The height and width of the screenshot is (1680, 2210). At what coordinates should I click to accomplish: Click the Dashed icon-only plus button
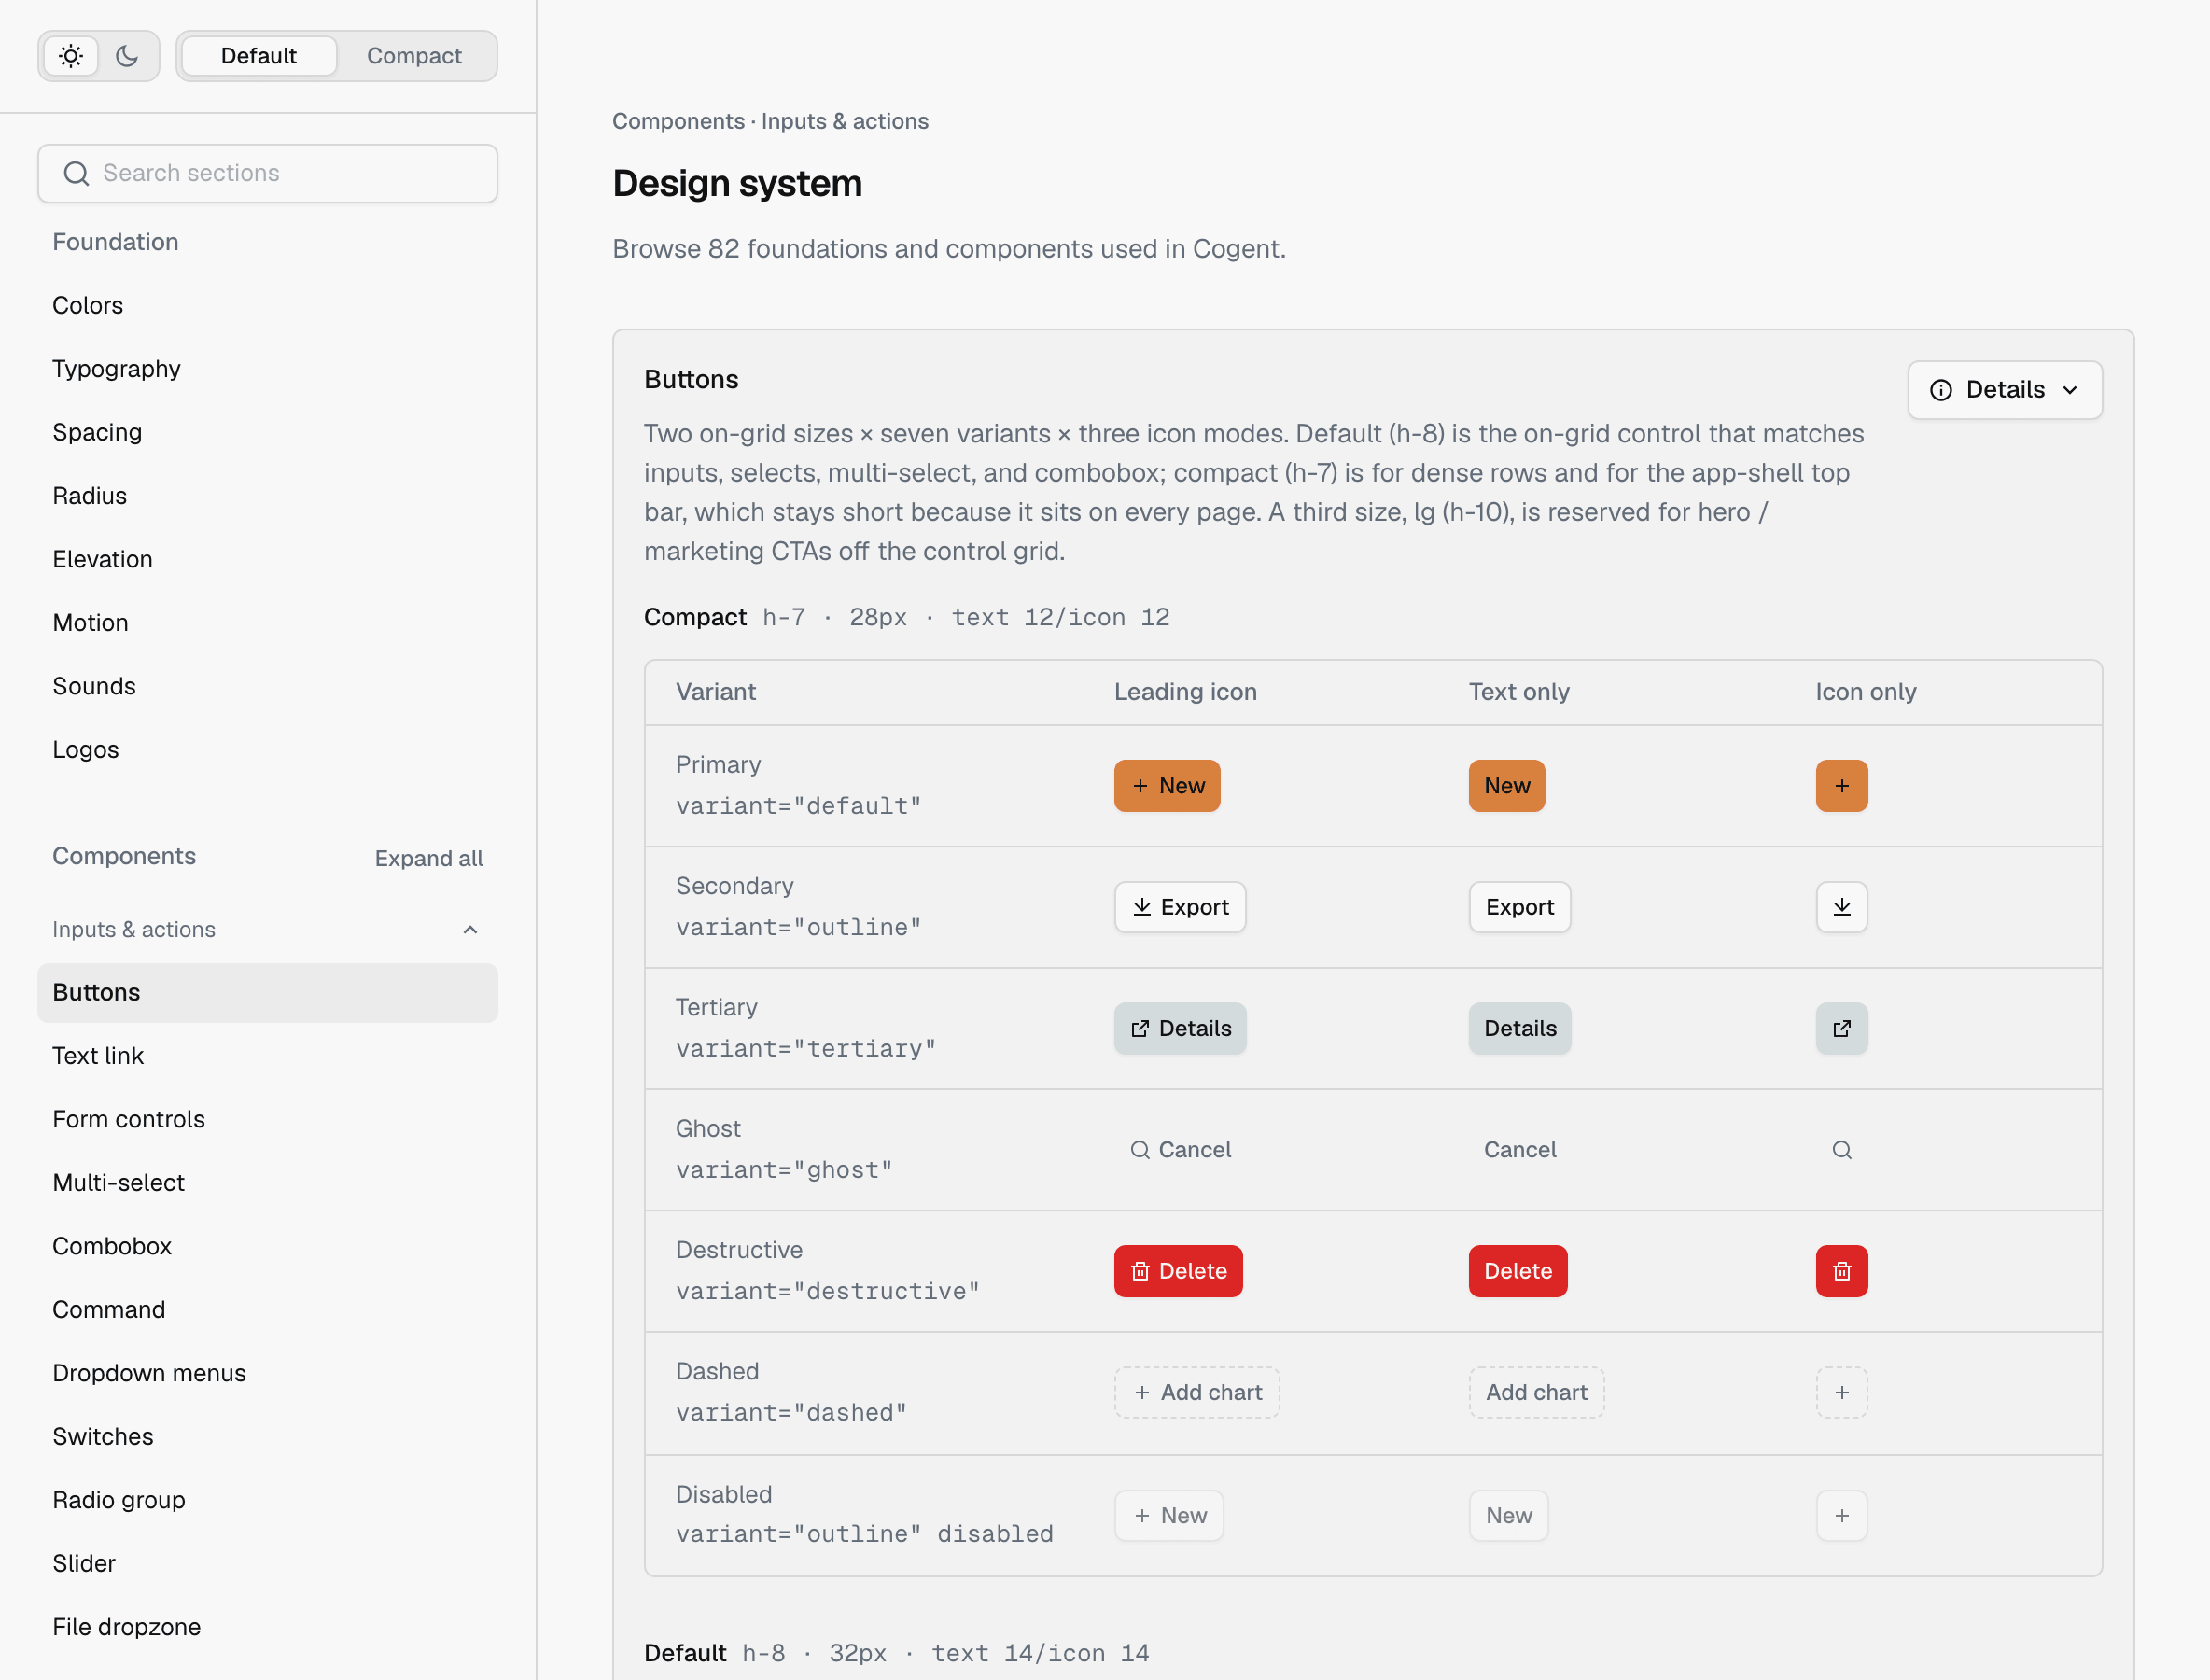point(1842,1392)
